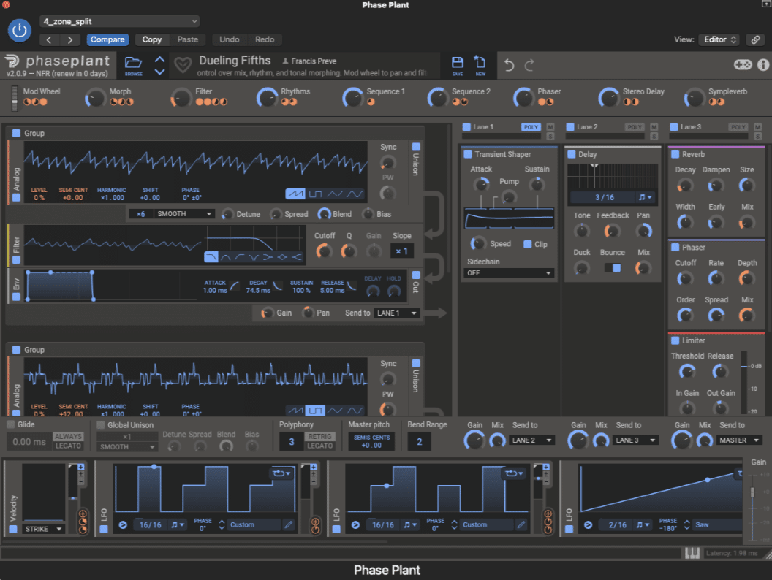Click the gamepad controller icon
Screen dimensions: 772x580
pyautogui.click(x=743, y=64)
